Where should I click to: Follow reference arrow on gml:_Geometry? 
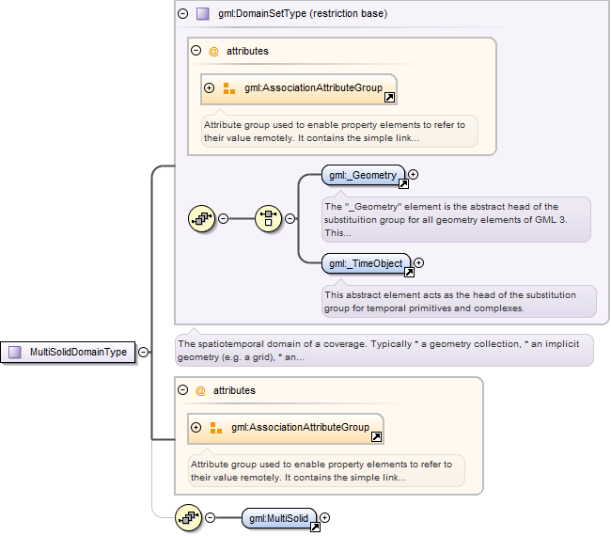point(403,184)
